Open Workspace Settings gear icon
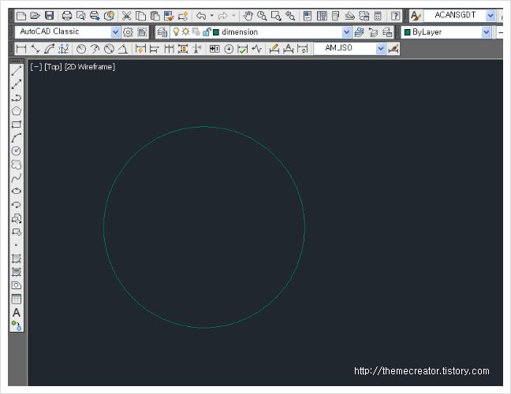Screen dimensions: 511x394 (128, 32)
